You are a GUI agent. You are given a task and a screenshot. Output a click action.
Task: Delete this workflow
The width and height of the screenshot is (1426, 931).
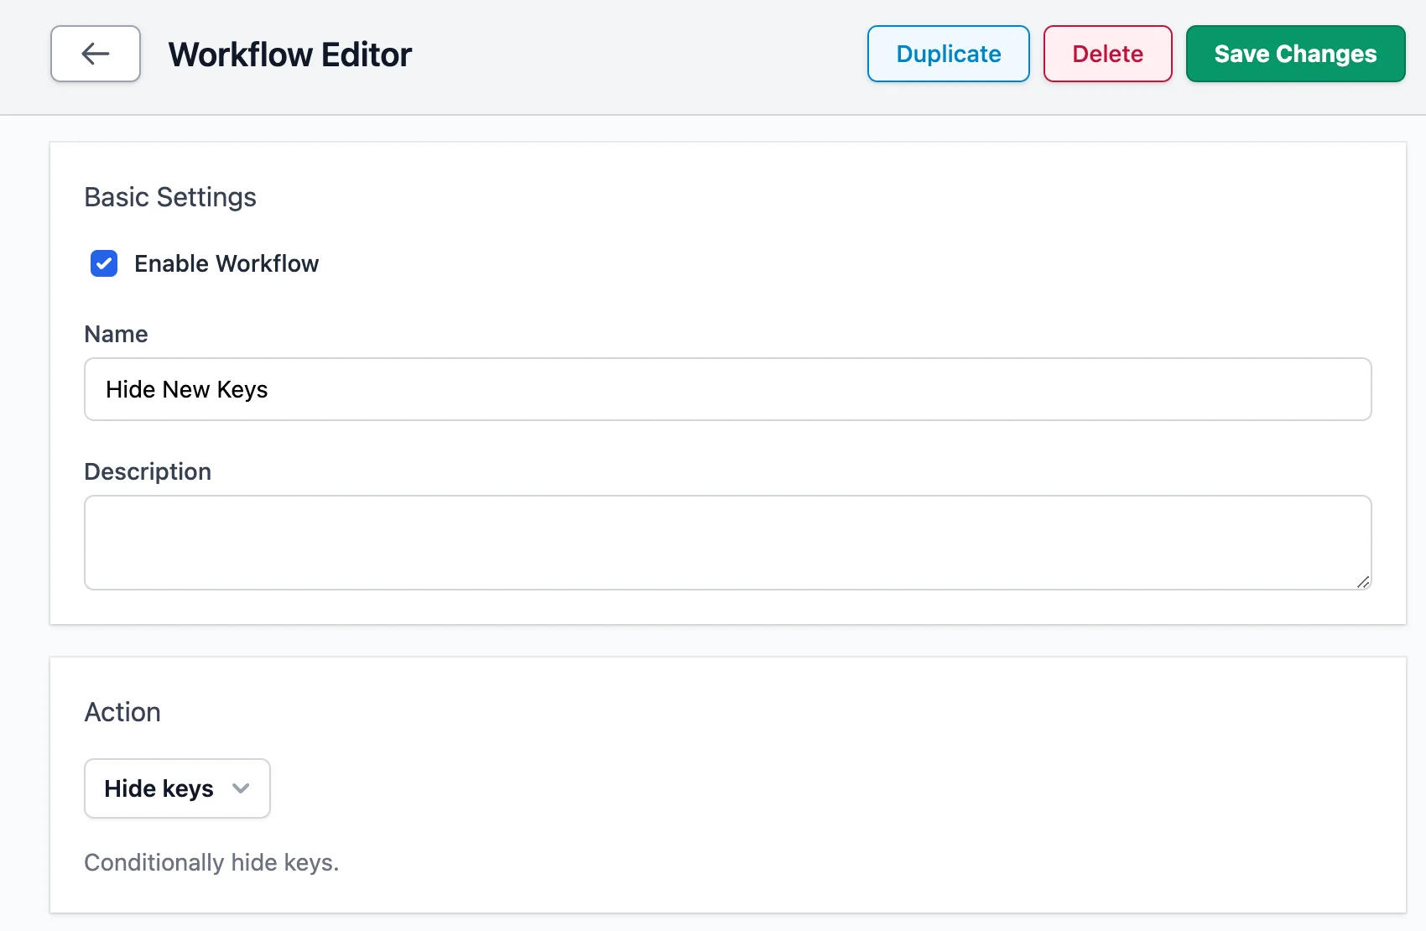click(x=1107, y=54)
